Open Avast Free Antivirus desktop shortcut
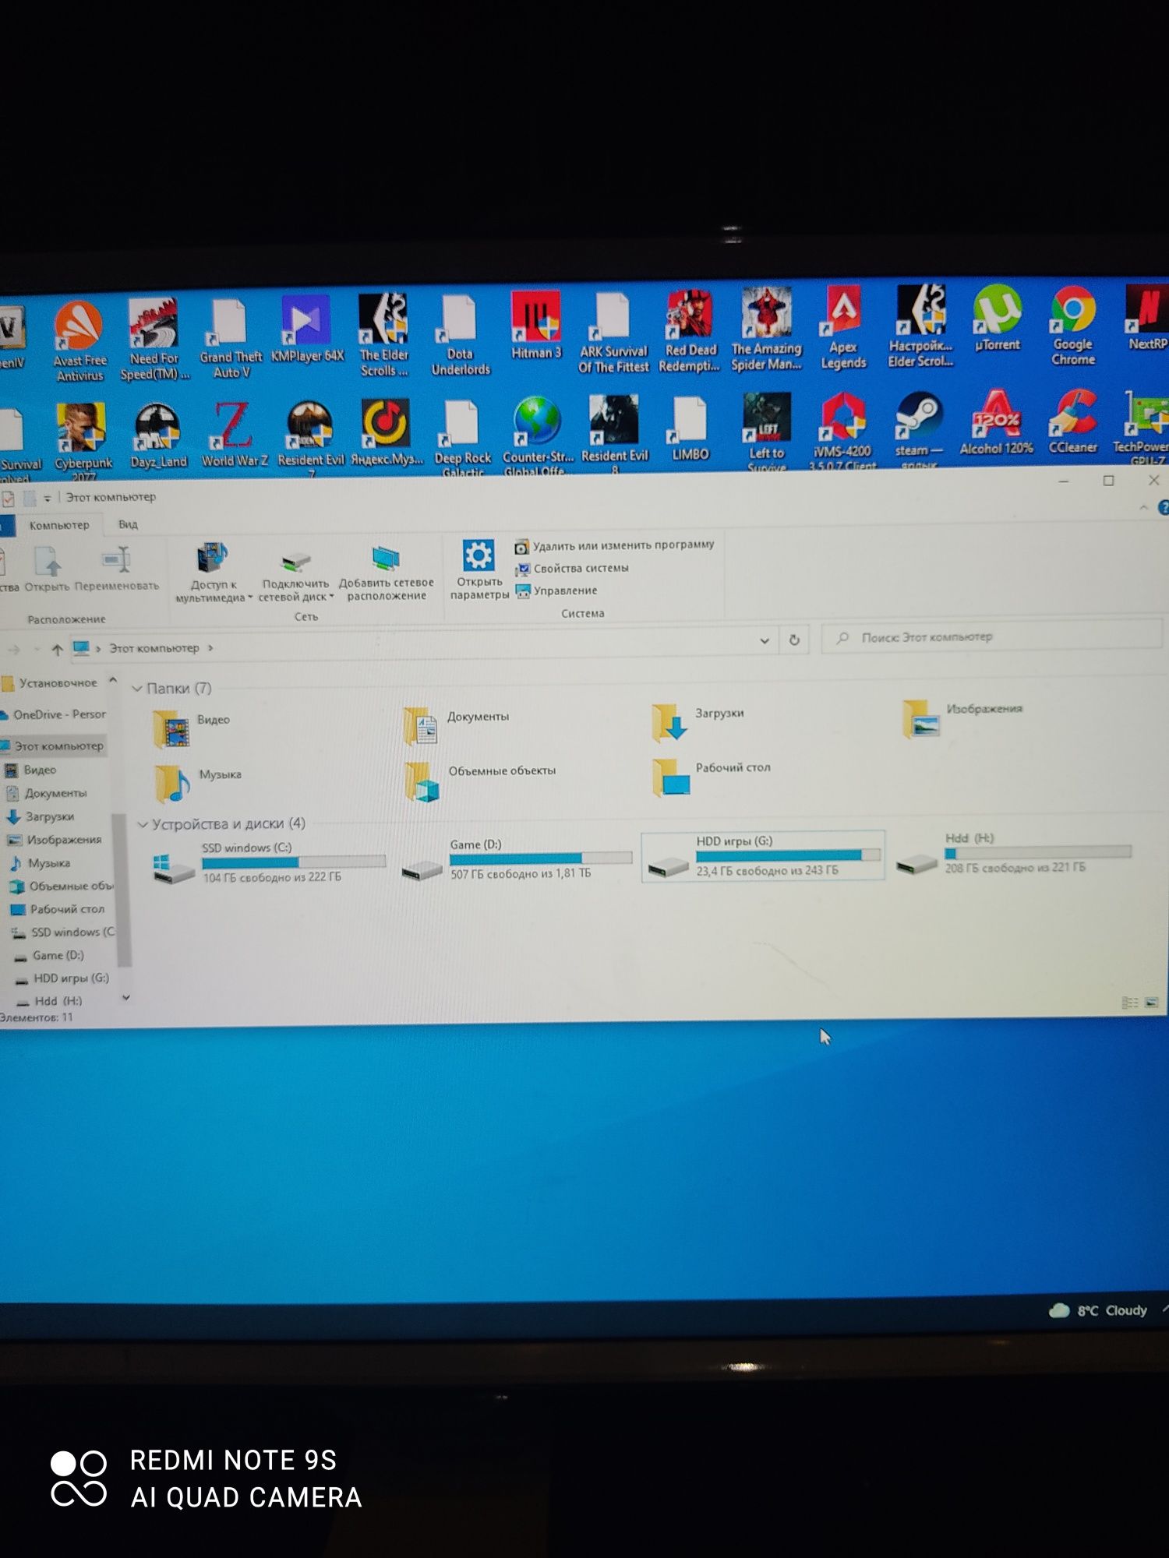The height and width of the screenshot is (1558, 1169). click(x=79, y=340)
